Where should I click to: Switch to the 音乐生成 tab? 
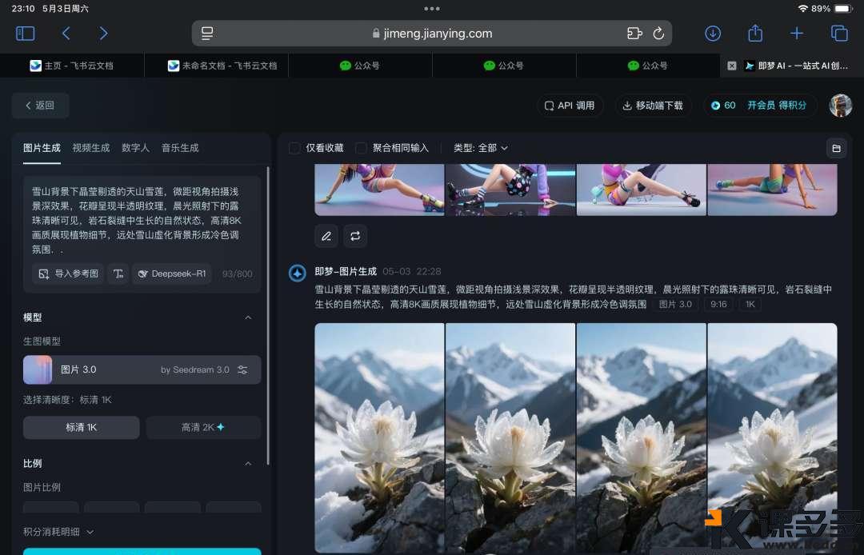(x=180, y=148)
